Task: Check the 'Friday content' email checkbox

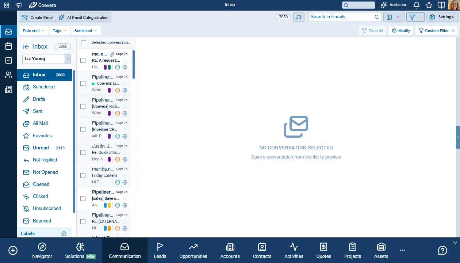Action: coord(83,176)
